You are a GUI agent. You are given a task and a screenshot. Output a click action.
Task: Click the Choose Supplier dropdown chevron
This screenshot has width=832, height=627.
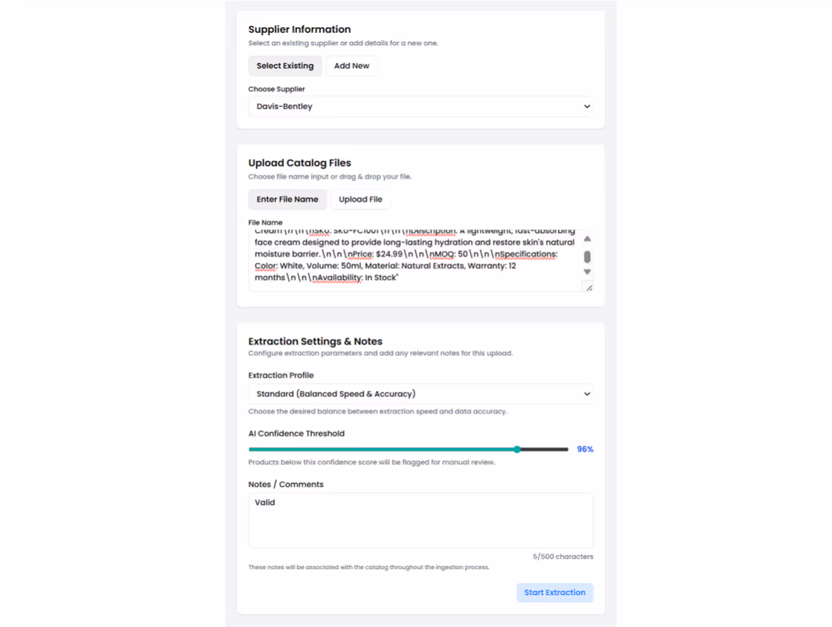586,106
